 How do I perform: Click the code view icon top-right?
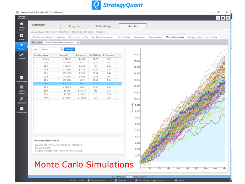218,18
